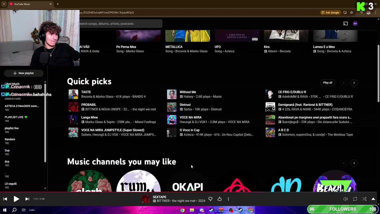Viewport: 380px width, 214px height.
Task: Click Windows Start button
Action: 4,210
